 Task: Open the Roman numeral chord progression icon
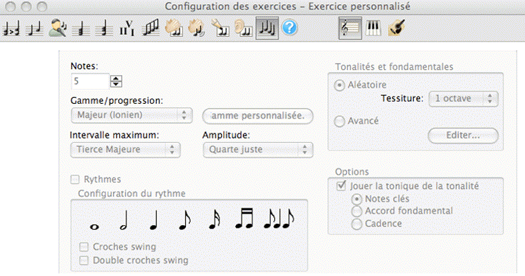coord(128,29)
